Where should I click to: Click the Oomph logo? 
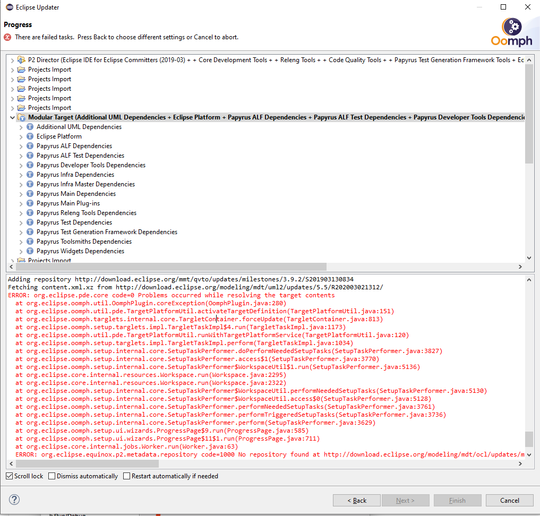tap(512, 32)
